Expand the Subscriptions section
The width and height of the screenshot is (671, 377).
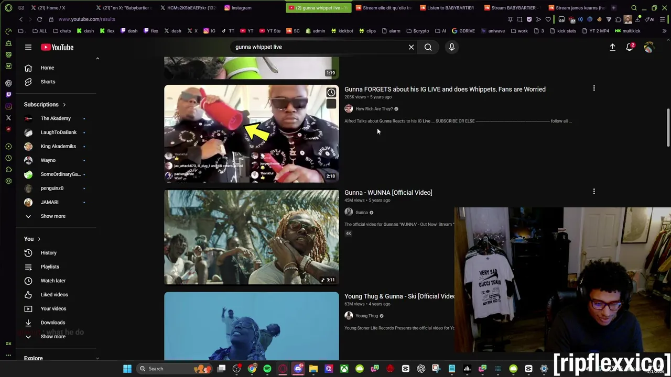click(x=45, y=105)
